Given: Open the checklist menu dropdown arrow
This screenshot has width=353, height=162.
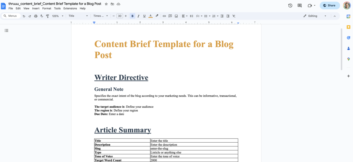Looking at the screenshot, I should 202,16.
